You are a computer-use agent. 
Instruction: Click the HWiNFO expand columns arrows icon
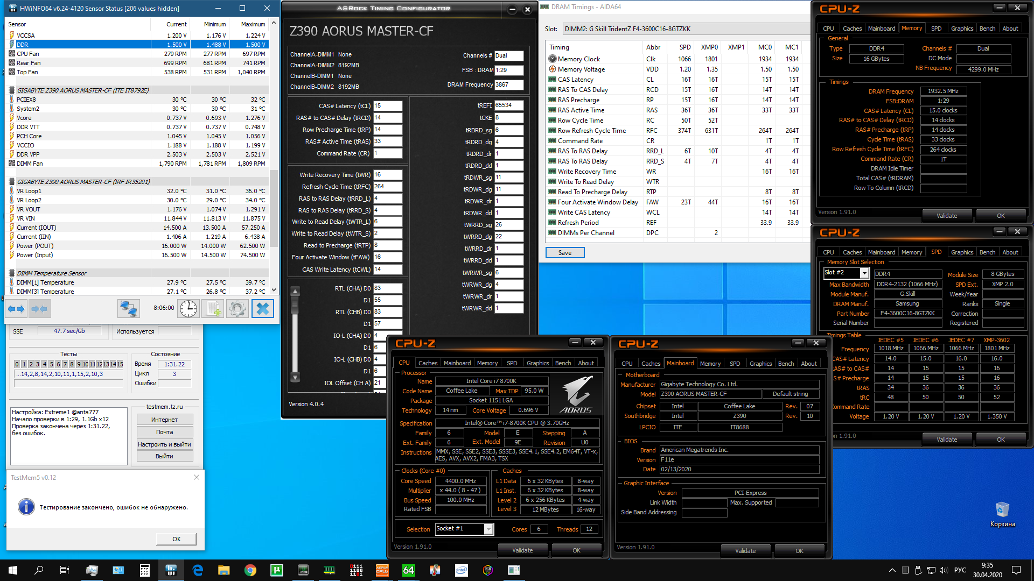point(16,309)
